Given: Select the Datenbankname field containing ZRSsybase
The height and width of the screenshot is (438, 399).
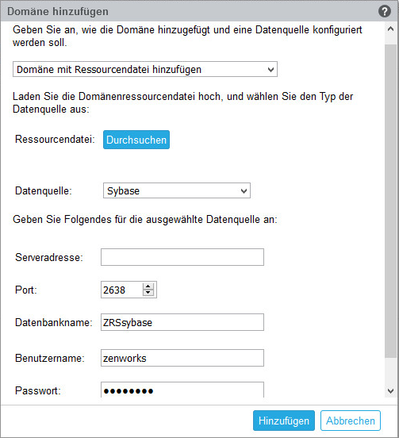Looking at the screenshot, I should (182, 322).
